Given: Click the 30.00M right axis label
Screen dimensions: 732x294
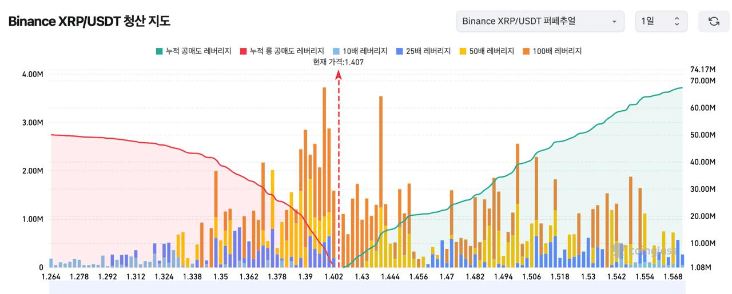Looking at the screenshot, I should coord(703,189).
